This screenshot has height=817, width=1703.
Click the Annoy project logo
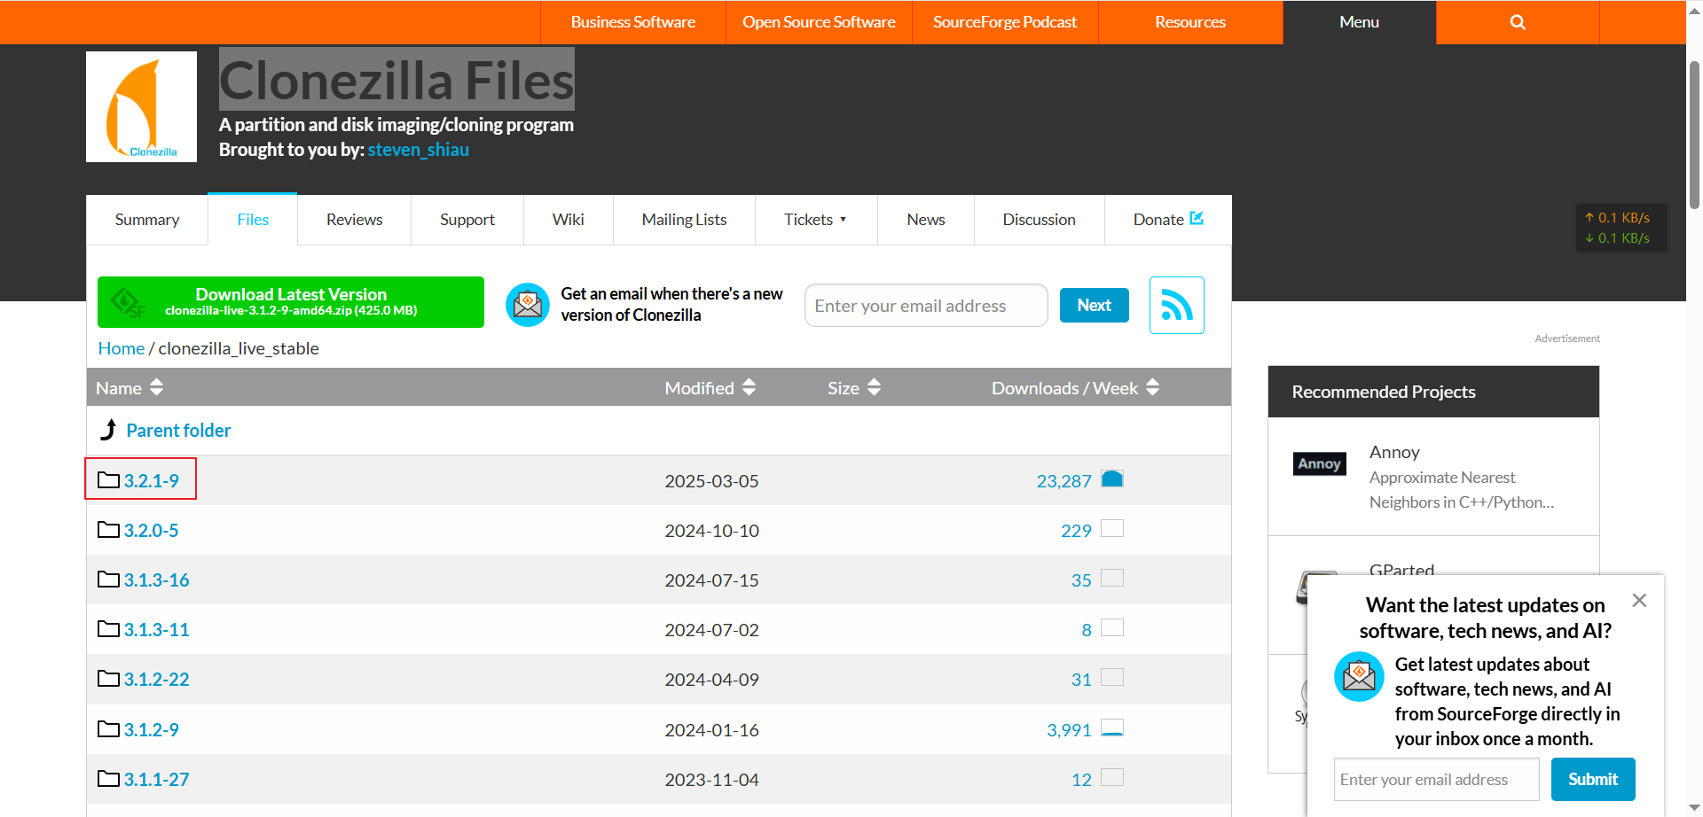[1319, 463]
